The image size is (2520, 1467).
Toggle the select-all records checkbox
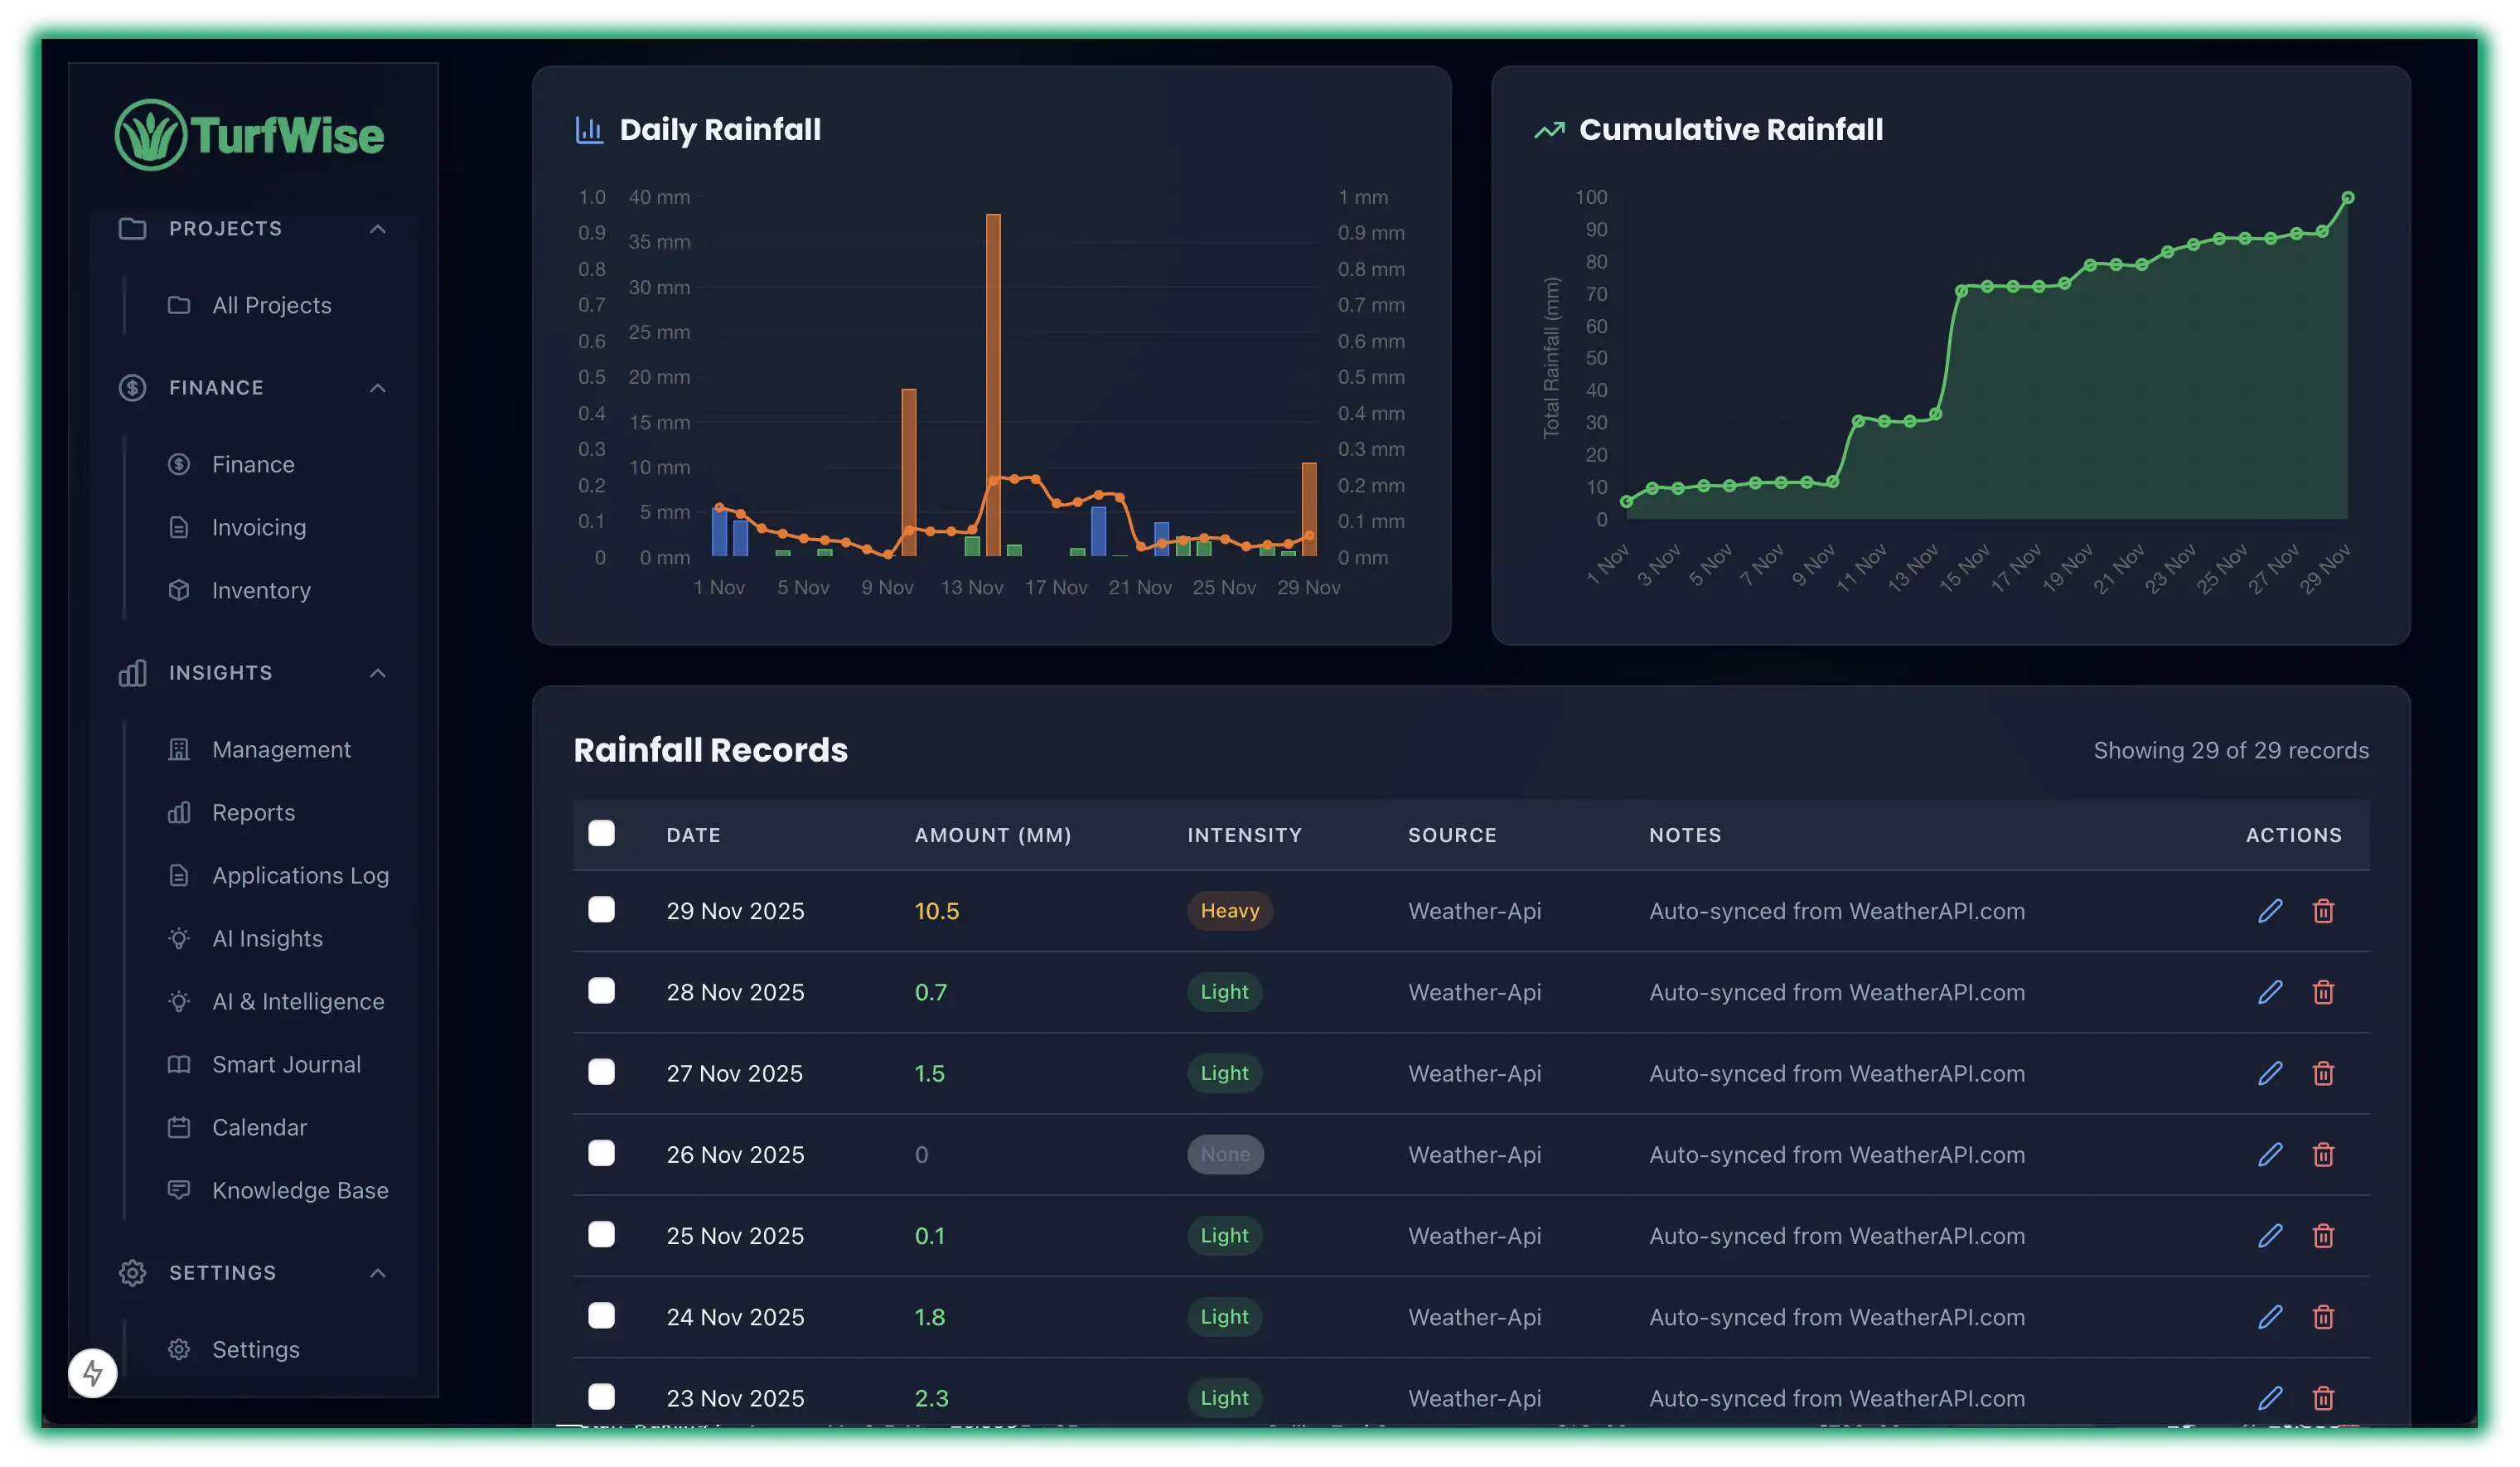coord(601,833)
